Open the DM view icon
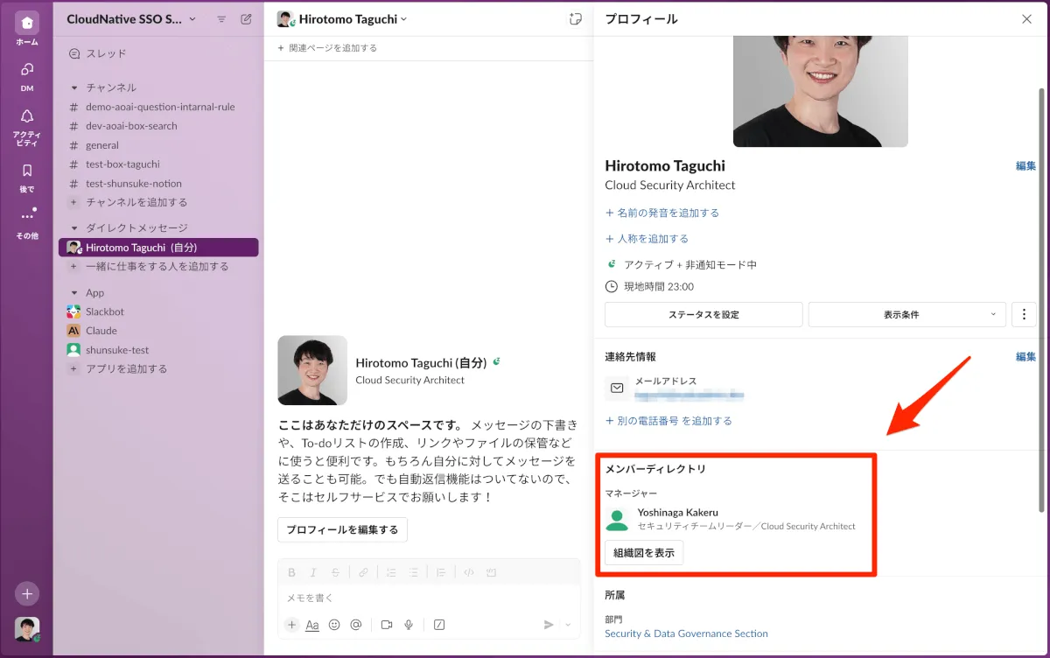The width and height of the screenshot is (1050, 658). (27, 70)
